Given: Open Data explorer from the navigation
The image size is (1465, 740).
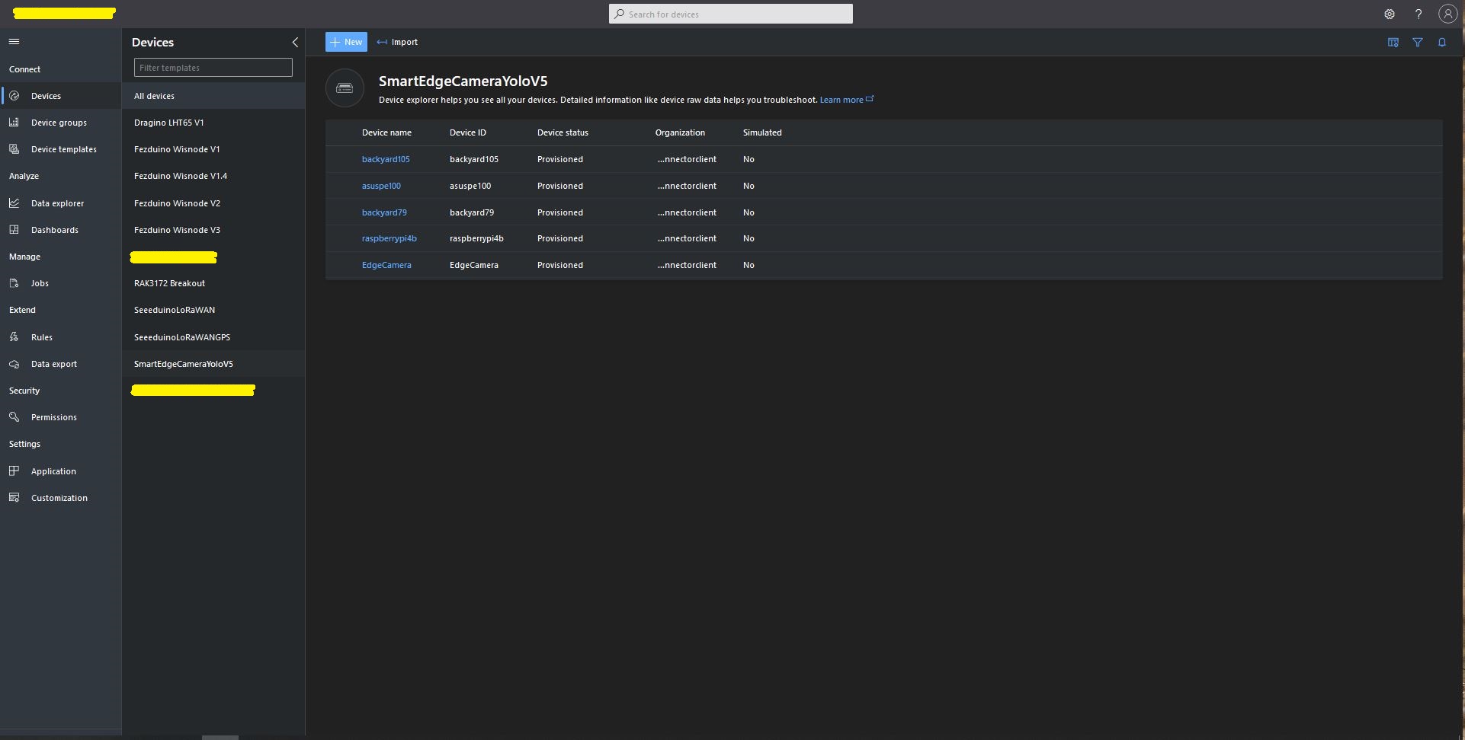Looking at the screenshot, I should pyautogui.click(x=57, y=203).
